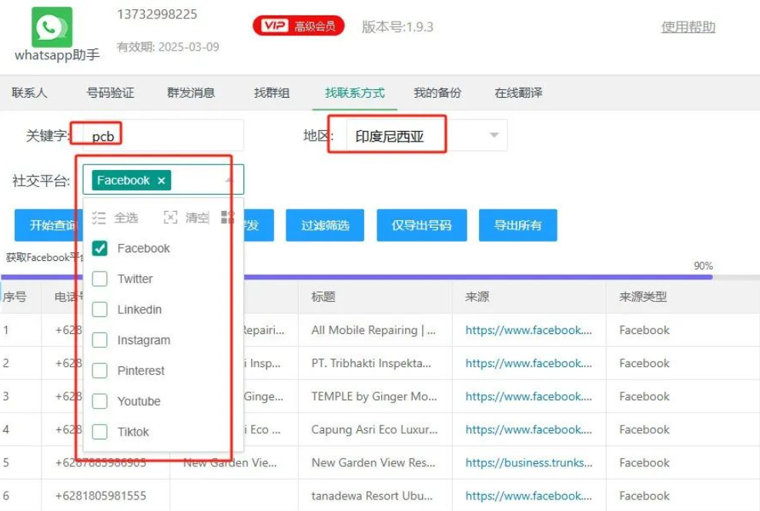This screenshot has width=760, height=511.
Task: Click the 导出所有 button
Action: pyautogui.click(x=517, y=225)
